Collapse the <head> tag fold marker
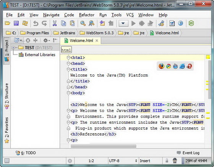214x167 pixels. [x=68, y=64]
